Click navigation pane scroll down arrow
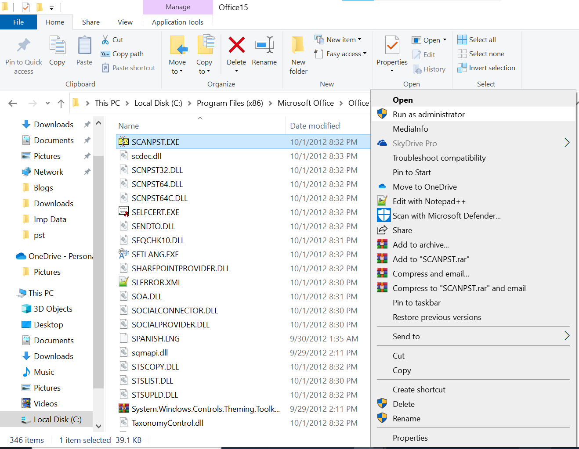 pos(99,426)
